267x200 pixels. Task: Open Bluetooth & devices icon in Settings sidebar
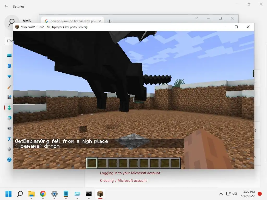tap(9, 66)
